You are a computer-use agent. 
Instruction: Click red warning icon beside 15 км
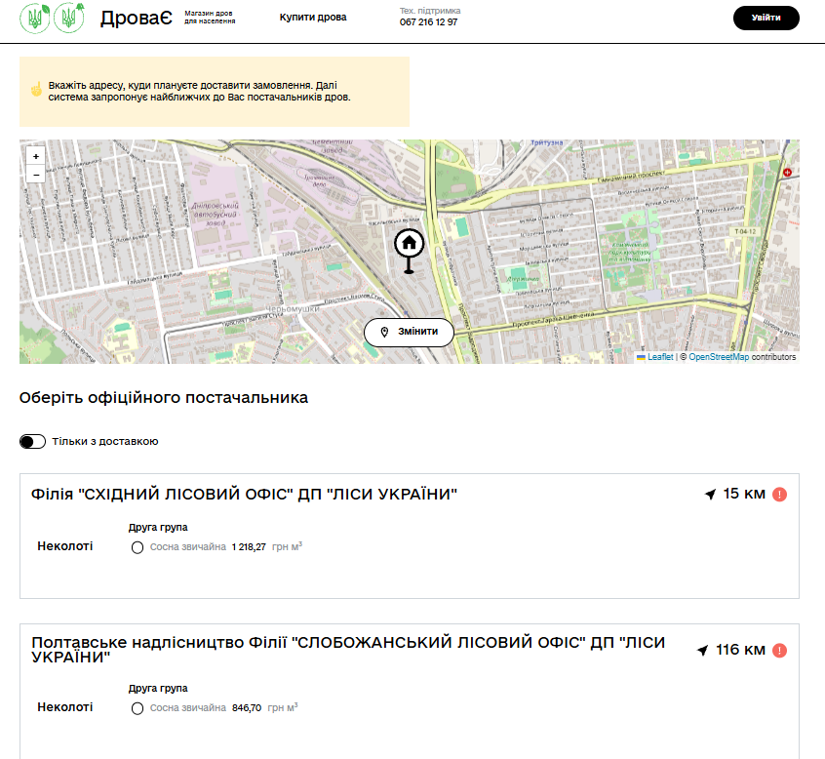click(x=779, y=495)
